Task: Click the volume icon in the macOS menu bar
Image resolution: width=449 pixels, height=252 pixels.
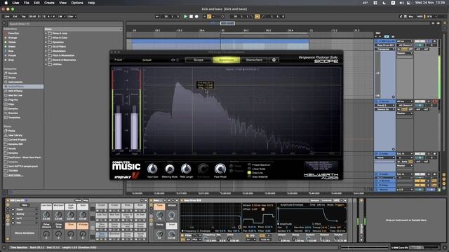Action: [401, 3]
